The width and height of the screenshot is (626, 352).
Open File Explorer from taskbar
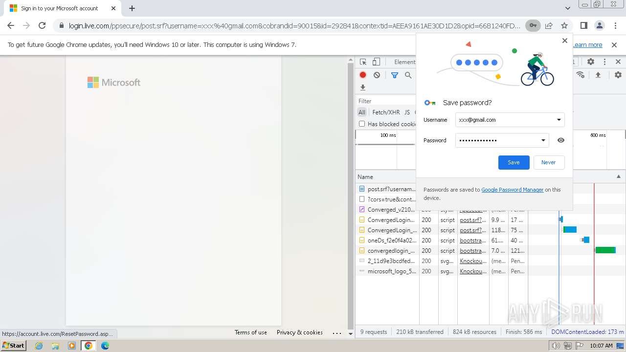coord(55,346)
